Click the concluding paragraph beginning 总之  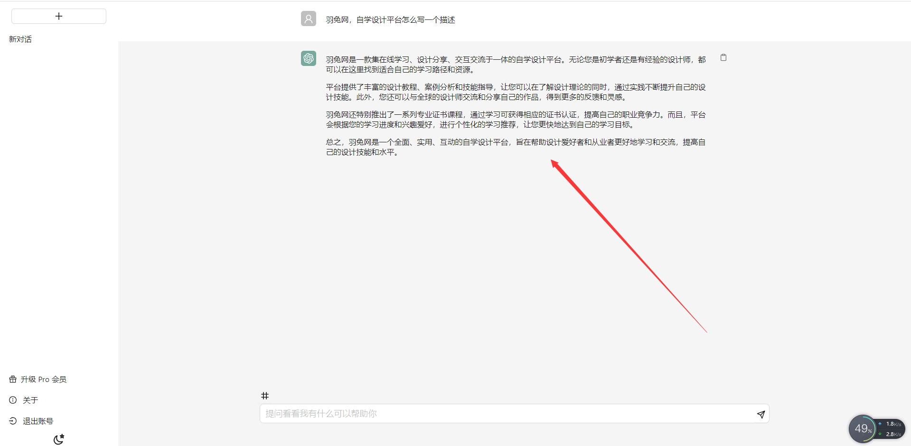coord(516,147)
